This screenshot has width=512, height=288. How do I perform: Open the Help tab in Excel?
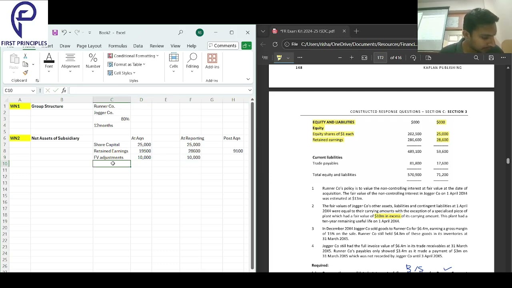click(192, 46)
